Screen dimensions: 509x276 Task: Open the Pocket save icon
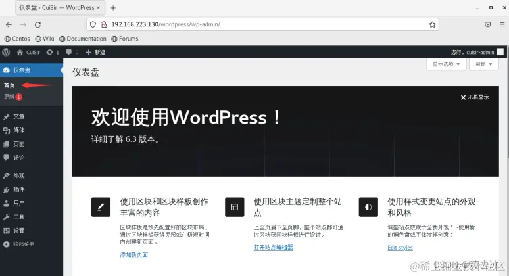[x=487, y=24]
